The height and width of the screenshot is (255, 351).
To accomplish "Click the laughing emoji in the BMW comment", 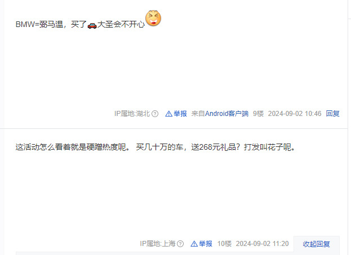I will tap(153, 18).
